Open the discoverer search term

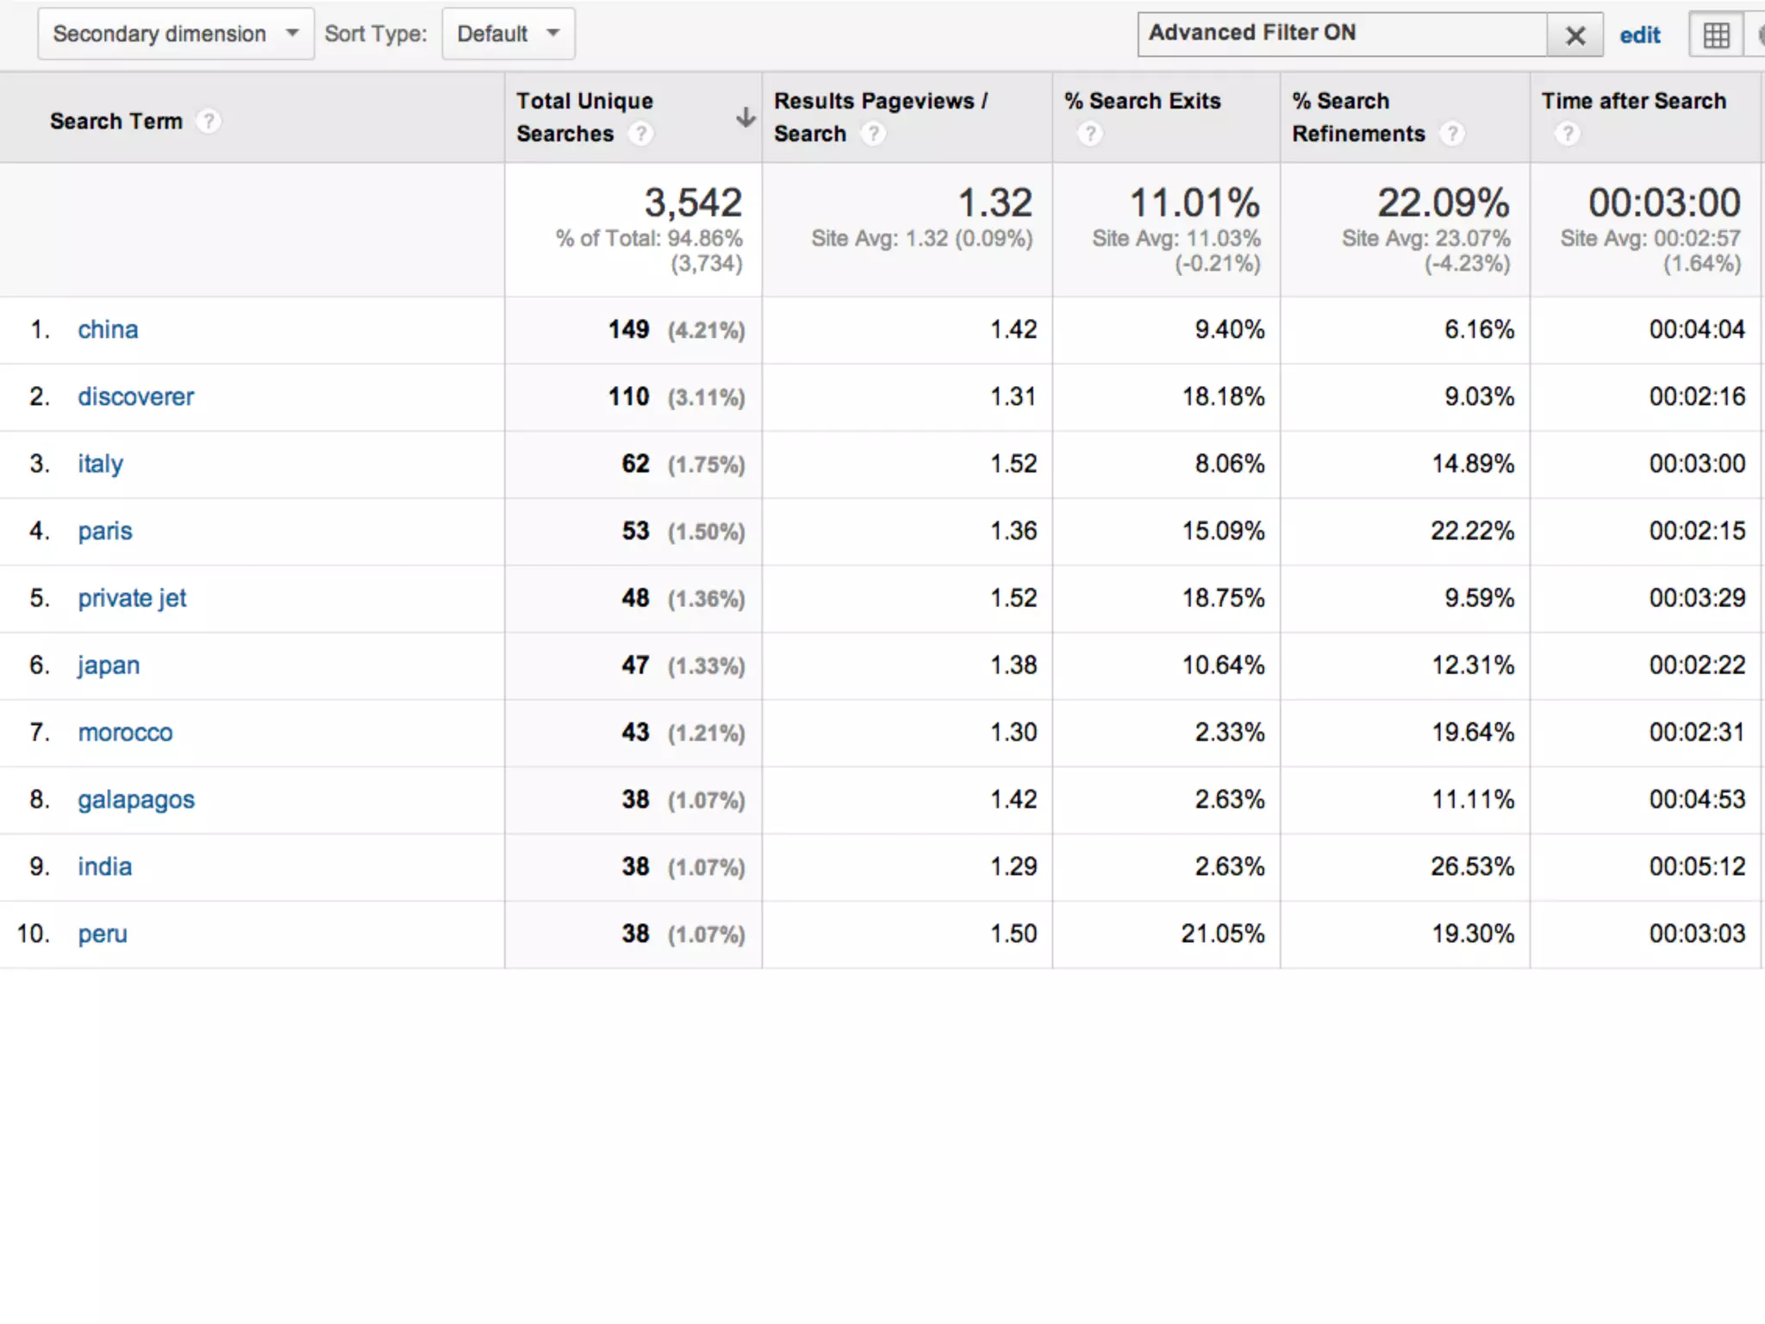point(135,397)
